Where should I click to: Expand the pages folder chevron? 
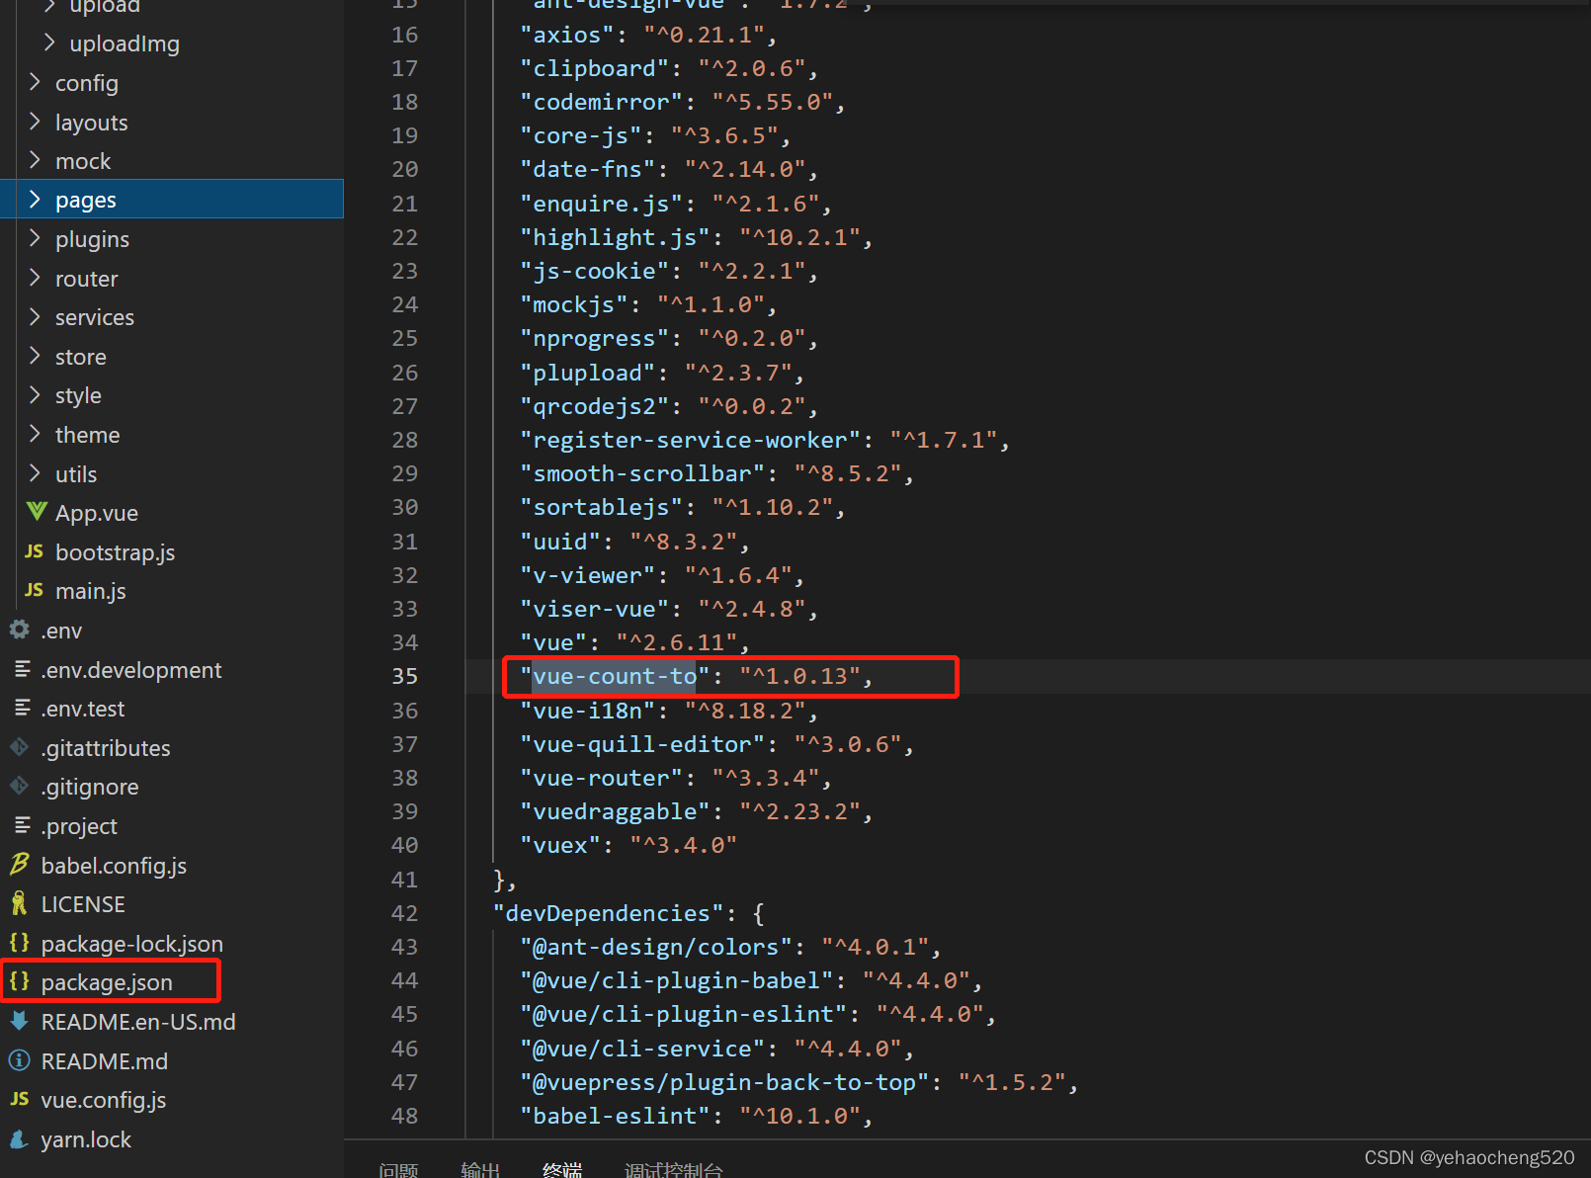[36, 200]
